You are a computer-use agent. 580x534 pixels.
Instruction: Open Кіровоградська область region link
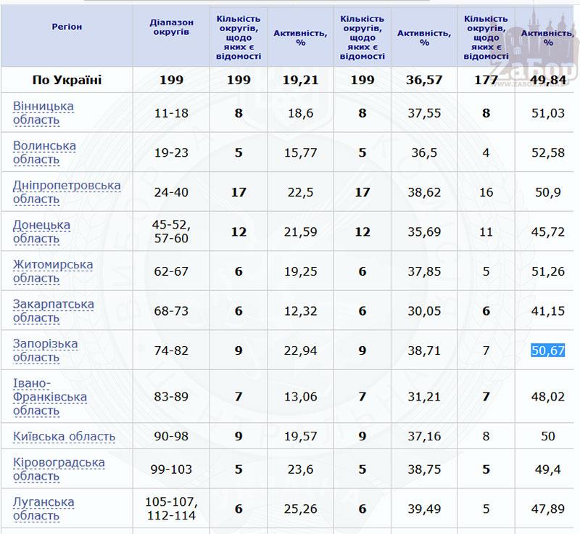(x=59, y=469)
